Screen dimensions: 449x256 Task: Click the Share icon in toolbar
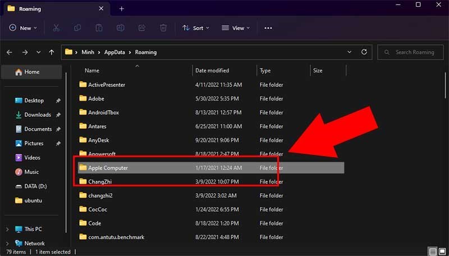(x=141, y=28)
